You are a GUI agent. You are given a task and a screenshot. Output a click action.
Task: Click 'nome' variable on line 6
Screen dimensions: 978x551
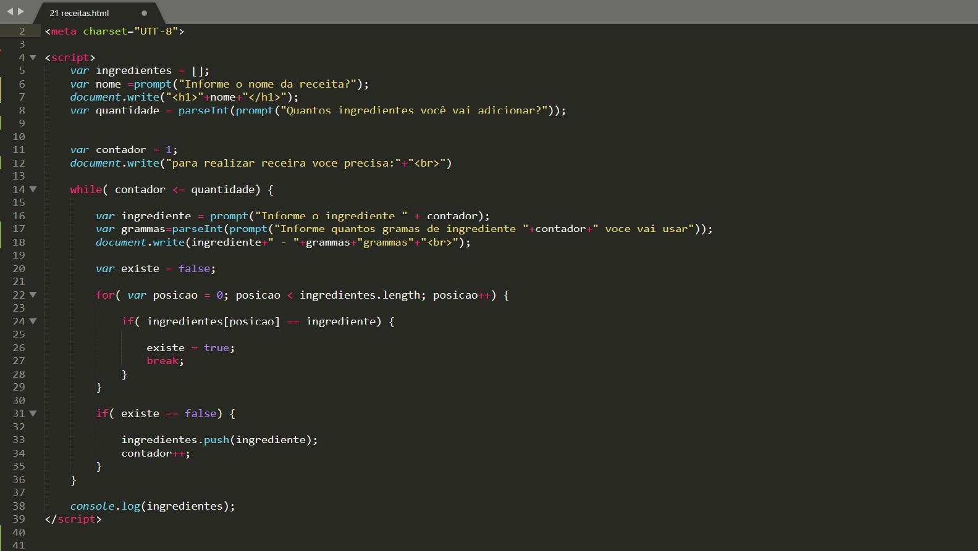[108, 84]
